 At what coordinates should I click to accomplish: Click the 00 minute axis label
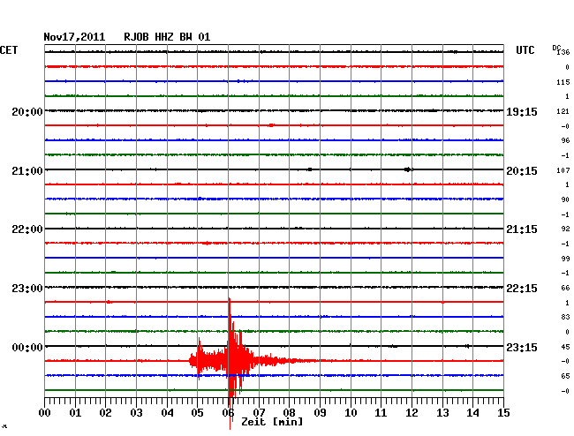tap(45, 413)
